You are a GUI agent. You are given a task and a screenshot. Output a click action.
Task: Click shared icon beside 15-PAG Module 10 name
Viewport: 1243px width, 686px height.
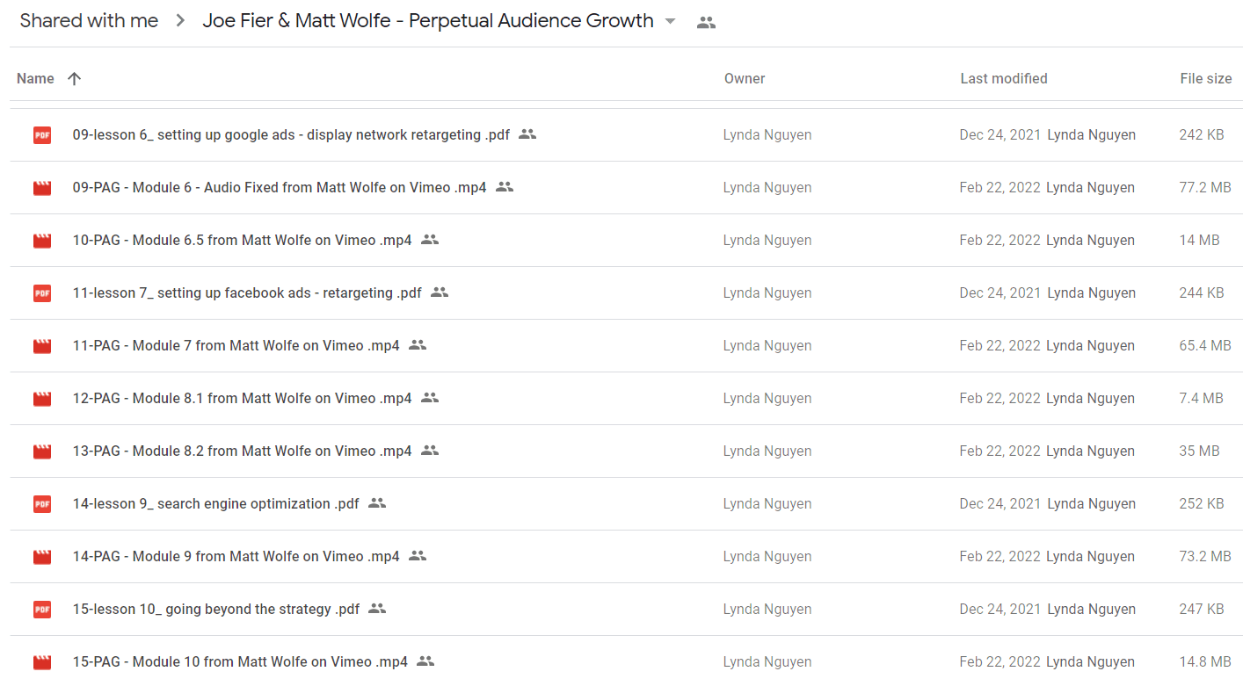click(425, 661)
